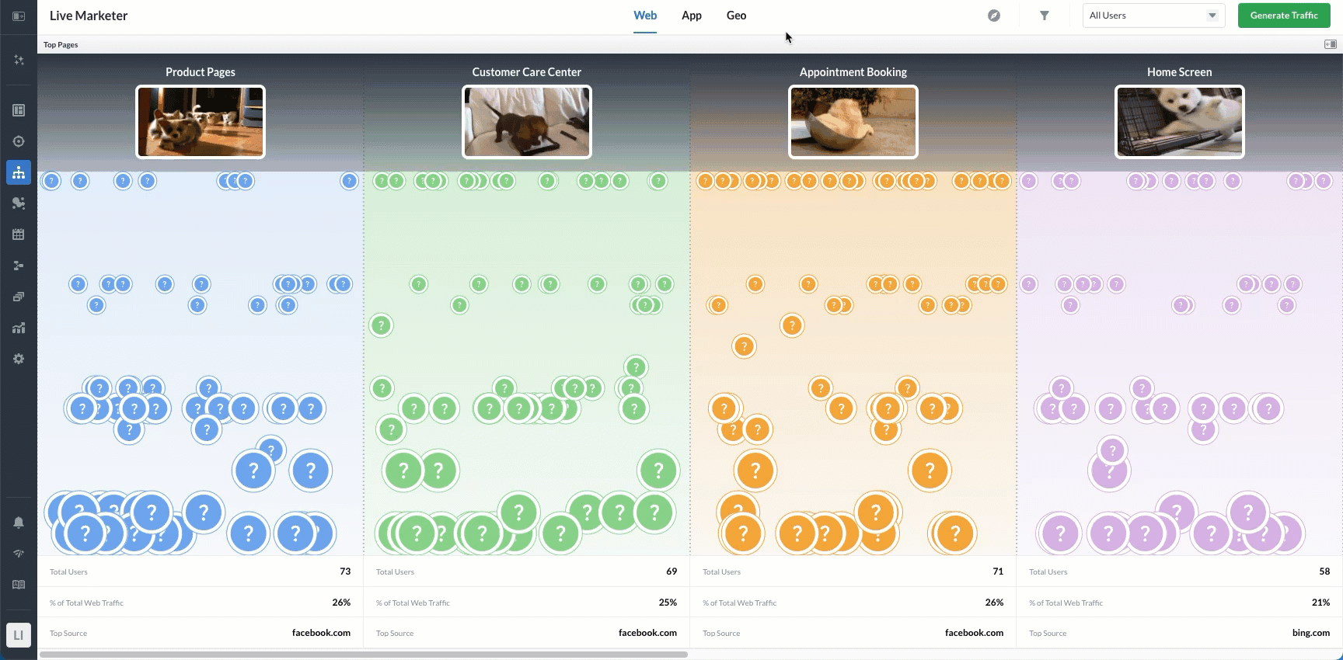Screen dimensions: 1343x660
Task: Switch to the Geo tab
Action: pyautogui.click(x=736, y=16)
